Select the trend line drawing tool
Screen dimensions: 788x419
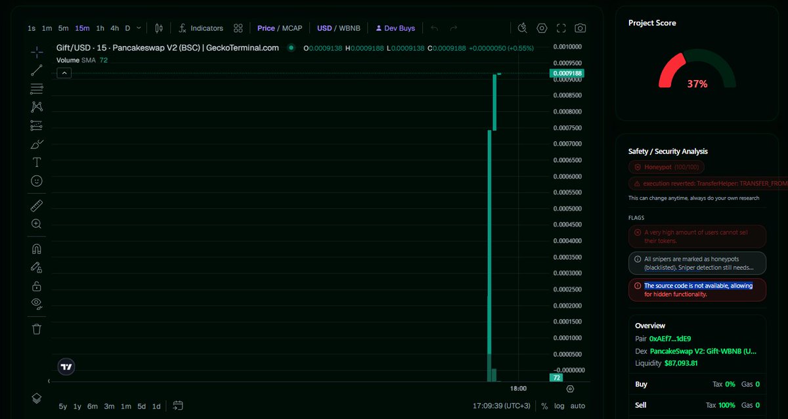click(x=37, y=70)
